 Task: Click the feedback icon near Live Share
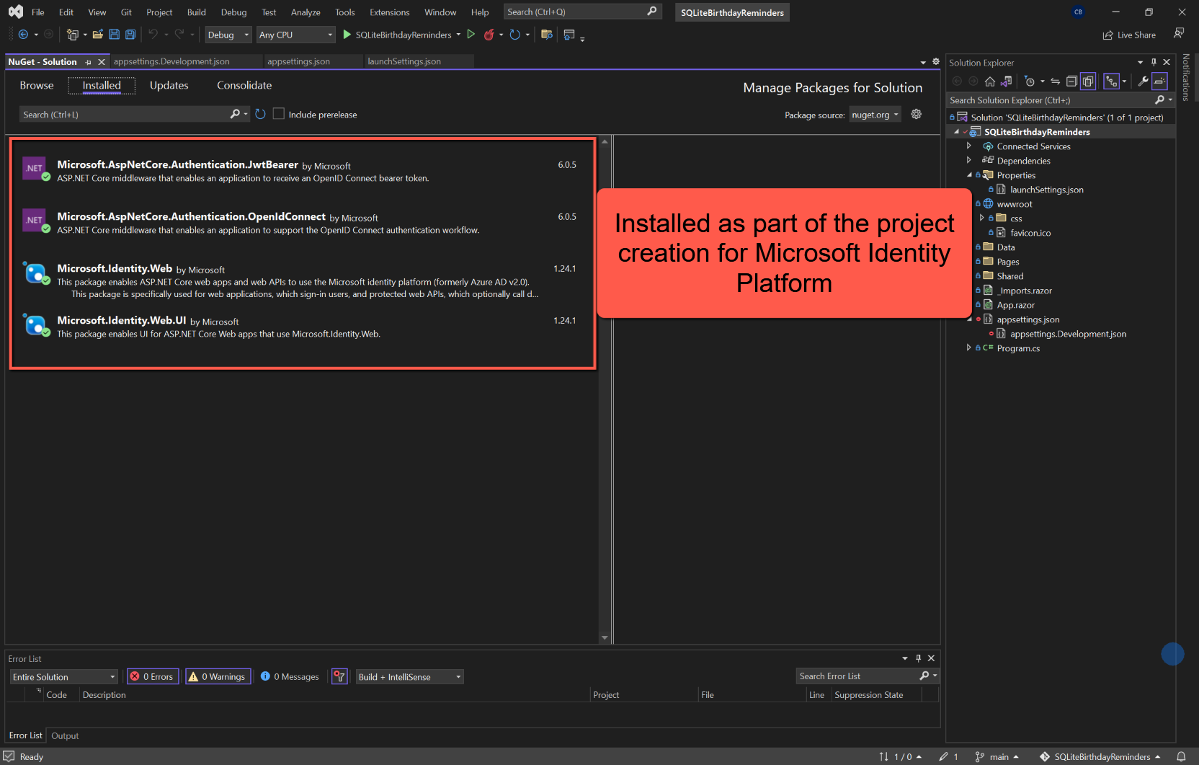click(1179, 33)
